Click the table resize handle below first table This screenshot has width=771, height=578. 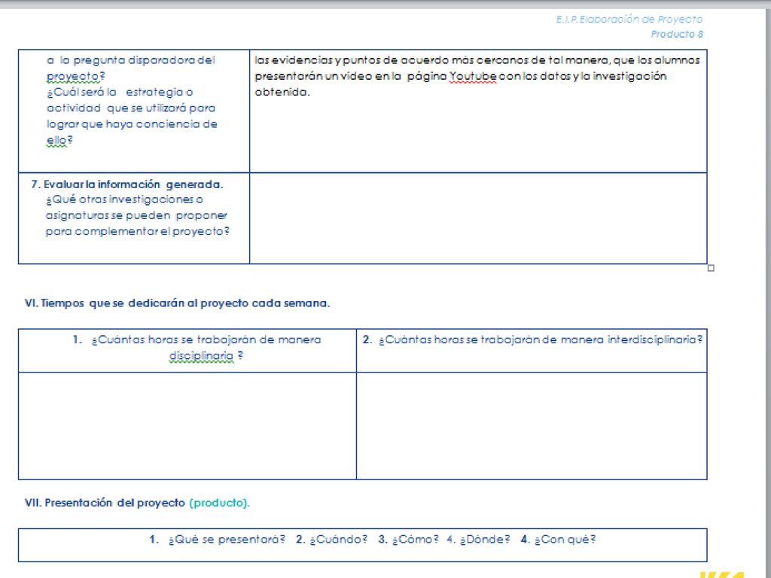[x=711, y=268]
